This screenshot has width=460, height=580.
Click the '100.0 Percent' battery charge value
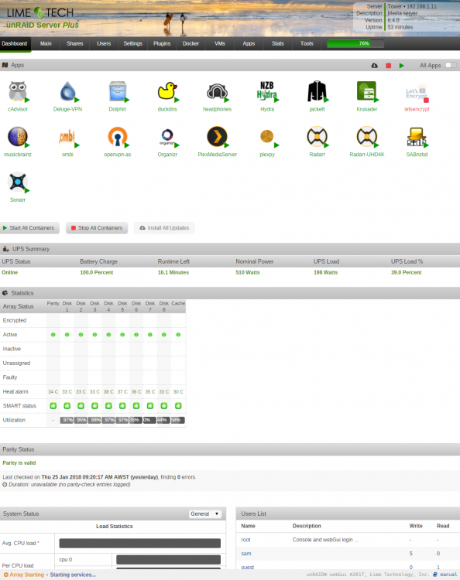tap(97, 273)
